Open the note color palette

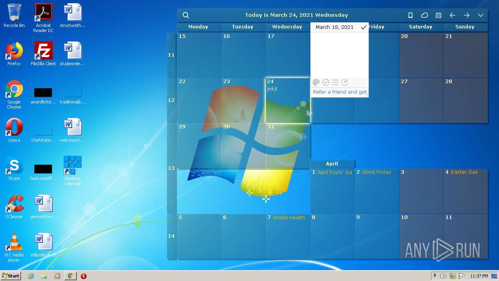tap(316, 82)
